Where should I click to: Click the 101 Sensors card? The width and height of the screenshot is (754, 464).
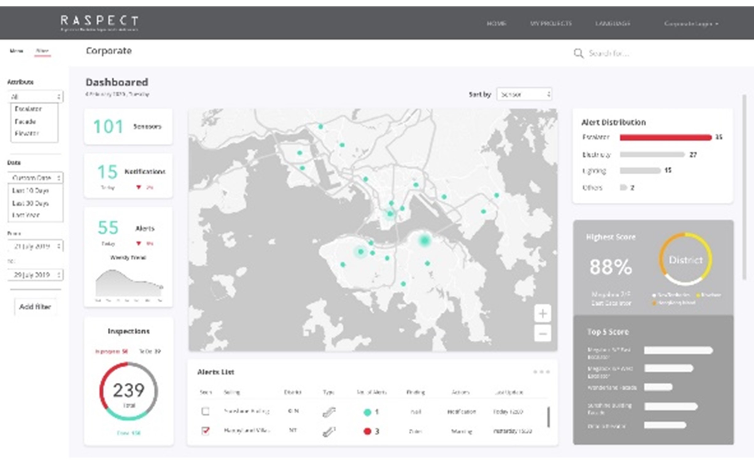pyautogui.click(x=128, y=126)
